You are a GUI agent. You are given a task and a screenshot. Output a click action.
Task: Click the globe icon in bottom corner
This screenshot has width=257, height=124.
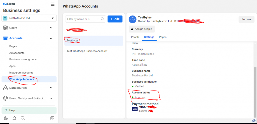tap(254, 121)
